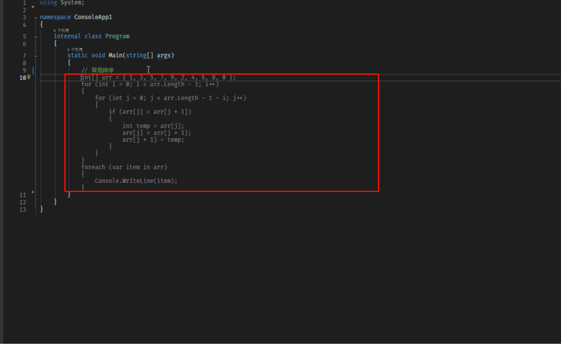The width and height of the screenshot is (561, 344).
Task: Collapse the ConsoleApp1 namespace fold chevron
Action: point(36,17)
